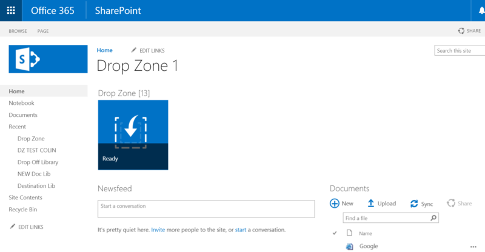This screenshot has width=485, height=252.
Task: Open the PAGE ribbon tab
Action: pyautogui.click(x=43, y=31)
